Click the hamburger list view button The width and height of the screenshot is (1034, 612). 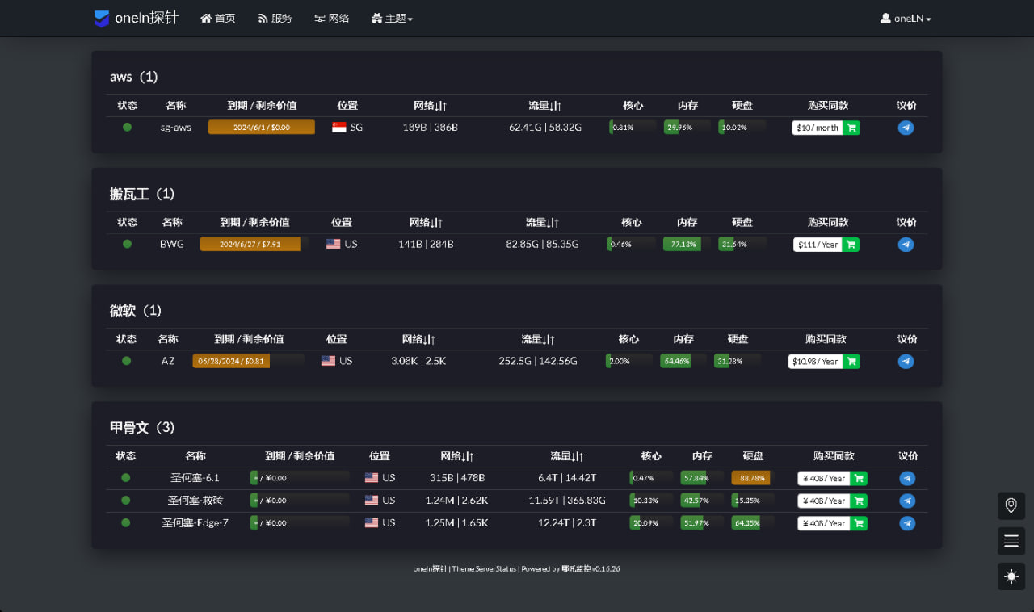[1011, 541]
